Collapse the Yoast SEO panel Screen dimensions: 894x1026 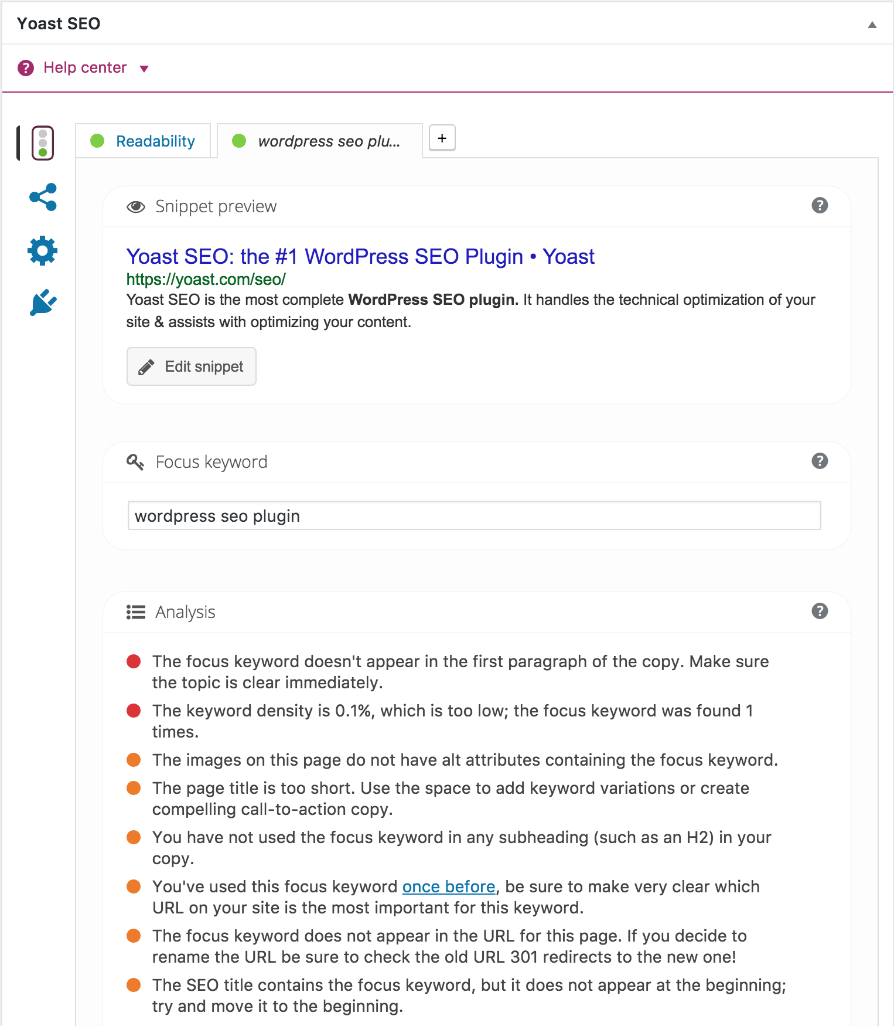tap(871, 23)
